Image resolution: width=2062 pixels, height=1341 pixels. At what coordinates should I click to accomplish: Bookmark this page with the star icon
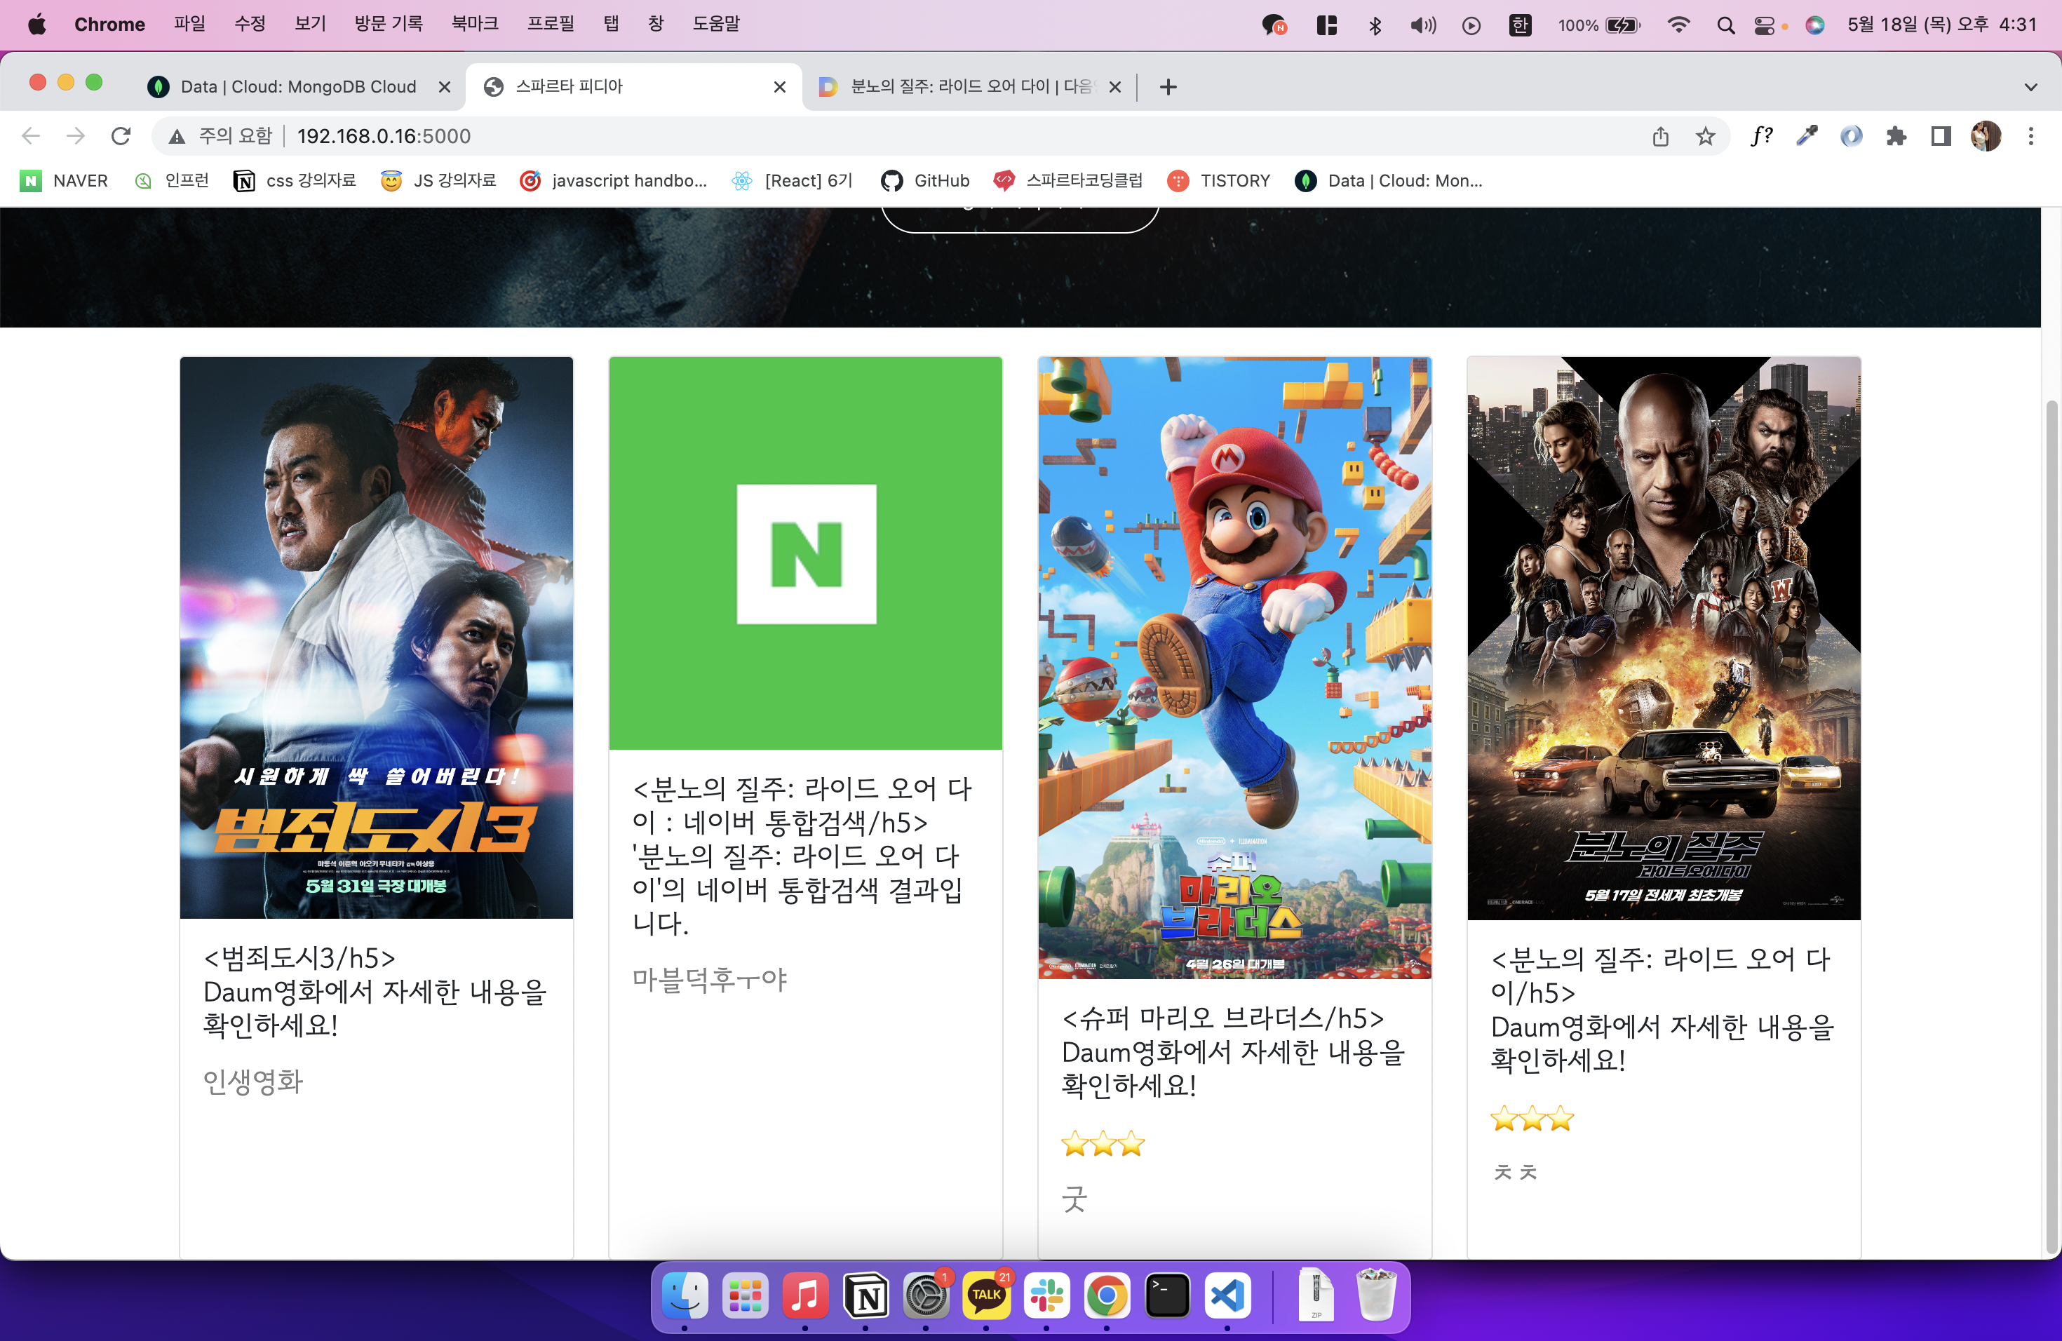[x=1705, y=136]
